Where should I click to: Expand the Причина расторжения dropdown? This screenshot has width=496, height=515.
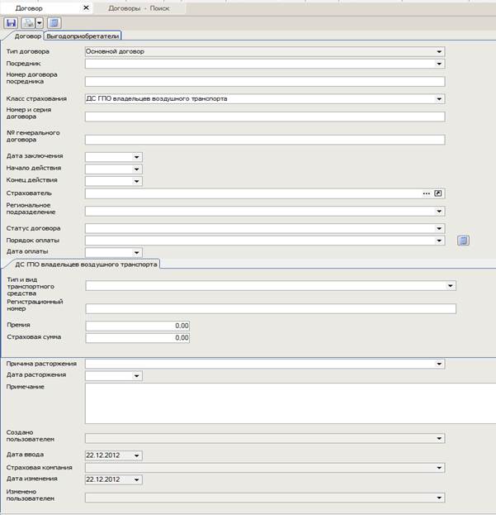pos(440,364)
